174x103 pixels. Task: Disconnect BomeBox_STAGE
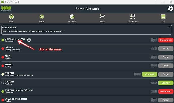pos(166,40)
